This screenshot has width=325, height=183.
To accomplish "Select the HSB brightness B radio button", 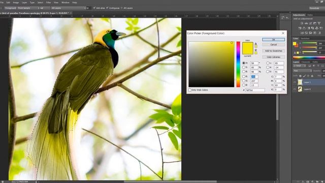I will [x=244, y=72].
